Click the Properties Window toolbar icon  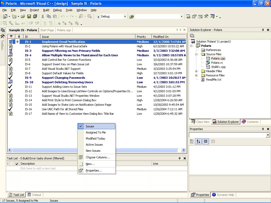pos(194,17)
